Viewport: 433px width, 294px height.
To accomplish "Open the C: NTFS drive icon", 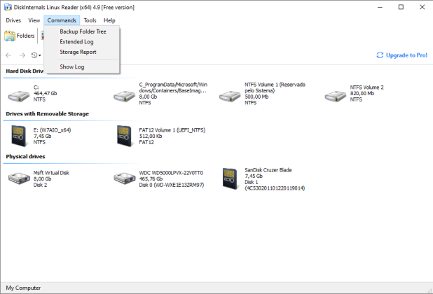I will click(x=19, y=96).
